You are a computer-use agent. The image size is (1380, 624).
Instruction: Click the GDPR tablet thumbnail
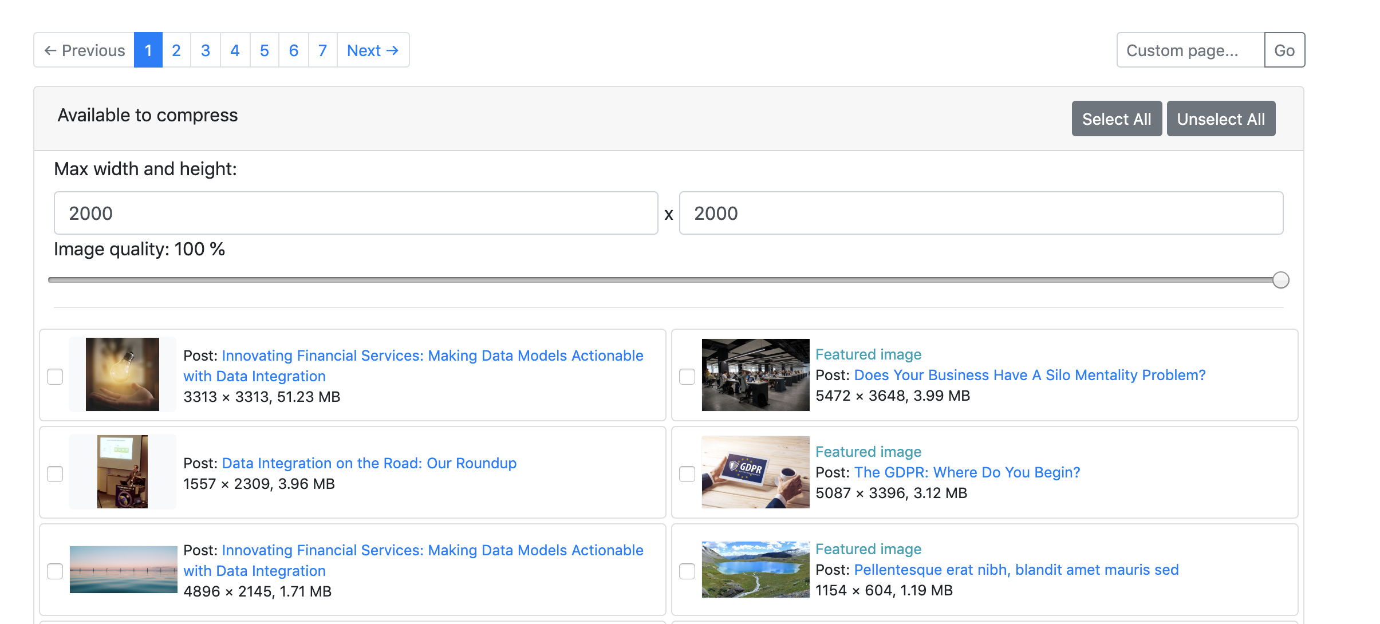coord(755,472)
